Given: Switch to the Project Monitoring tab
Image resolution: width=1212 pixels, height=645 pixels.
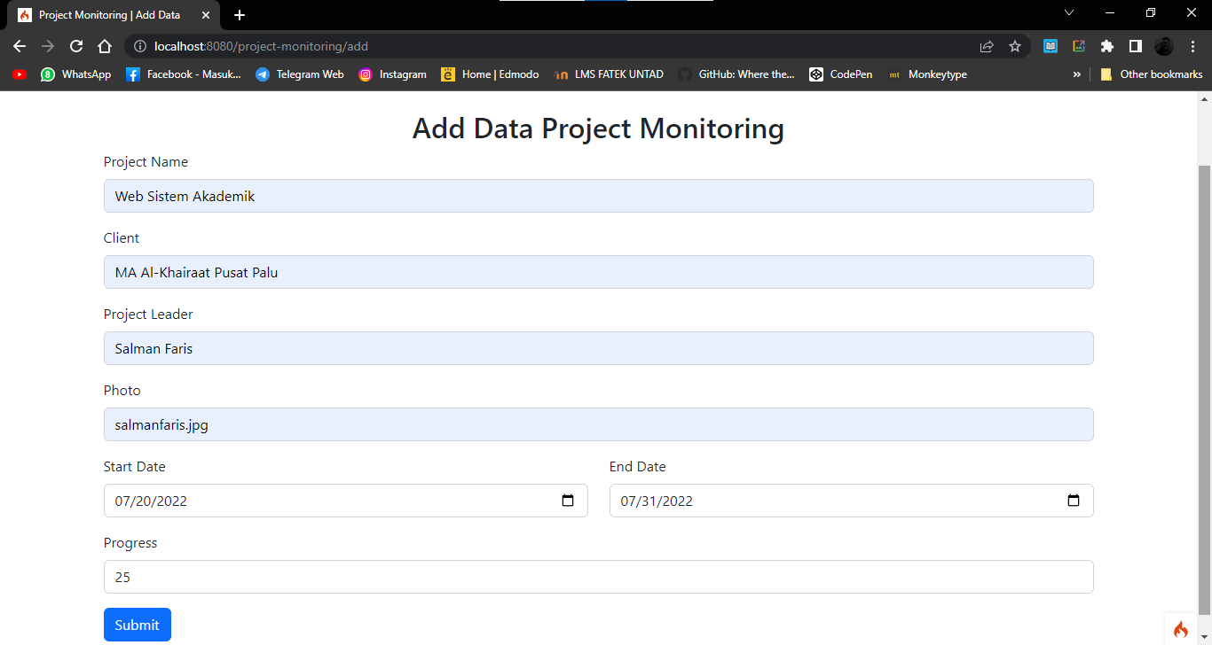Looking at the screenshot, I should tap(106, 14).
